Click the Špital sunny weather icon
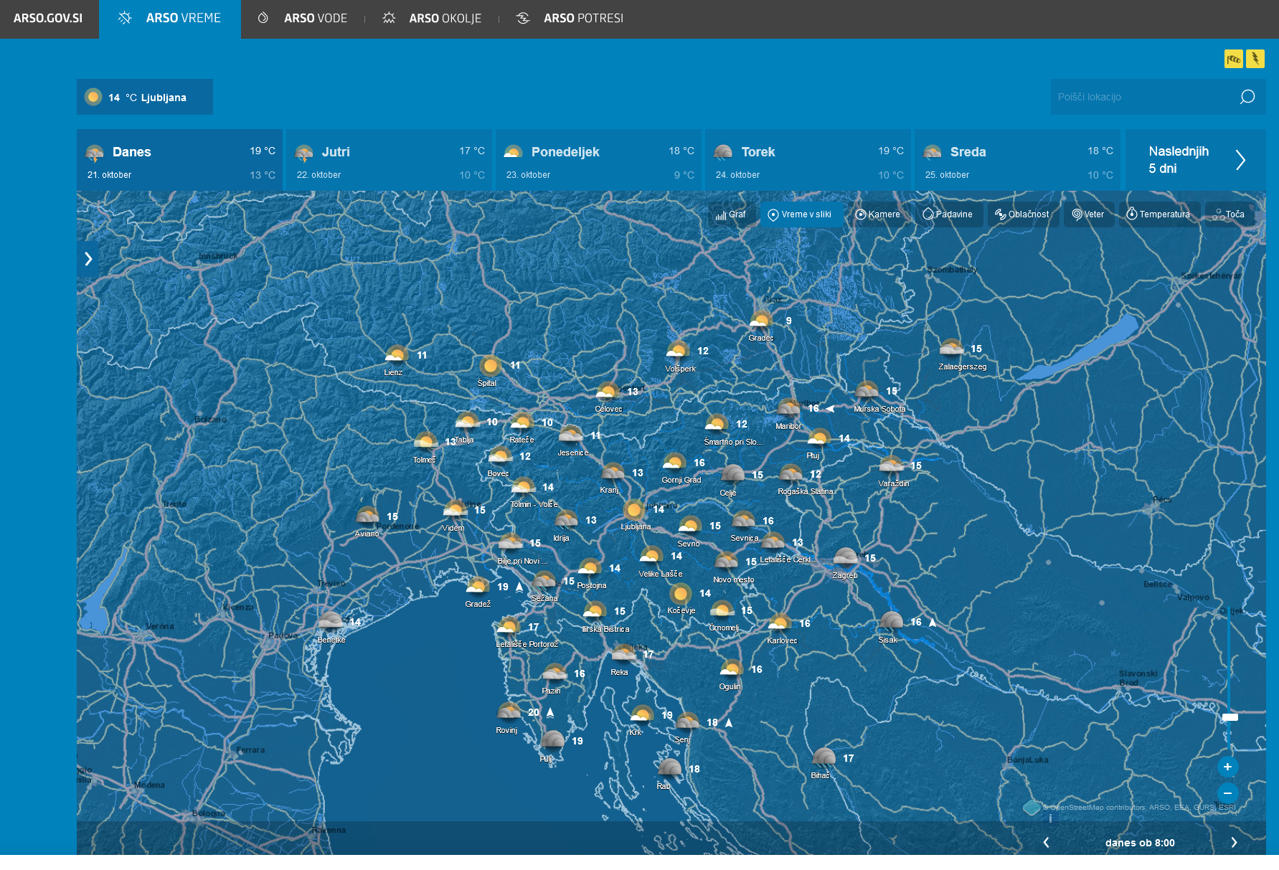Image resolution: width=1279 pixels, height=870 pixels. 491,366
